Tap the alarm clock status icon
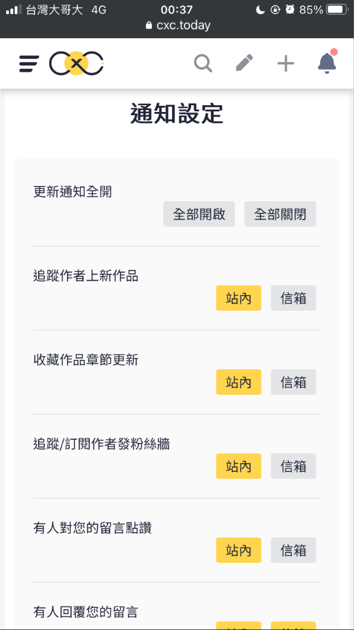 coord(290,10)
